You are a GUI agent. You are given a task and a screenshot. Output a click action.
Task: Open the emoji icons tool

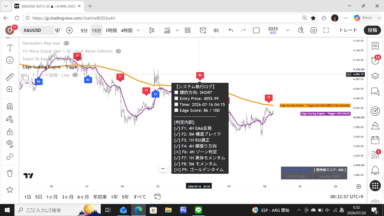click(x=10, y=60)
